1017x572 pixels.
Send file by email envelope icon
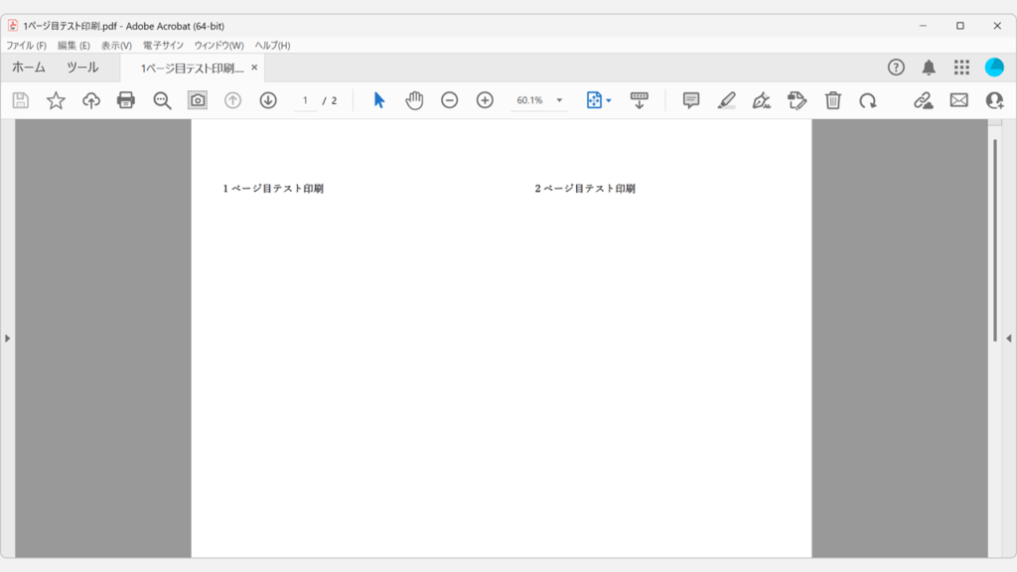coord(959,100)
